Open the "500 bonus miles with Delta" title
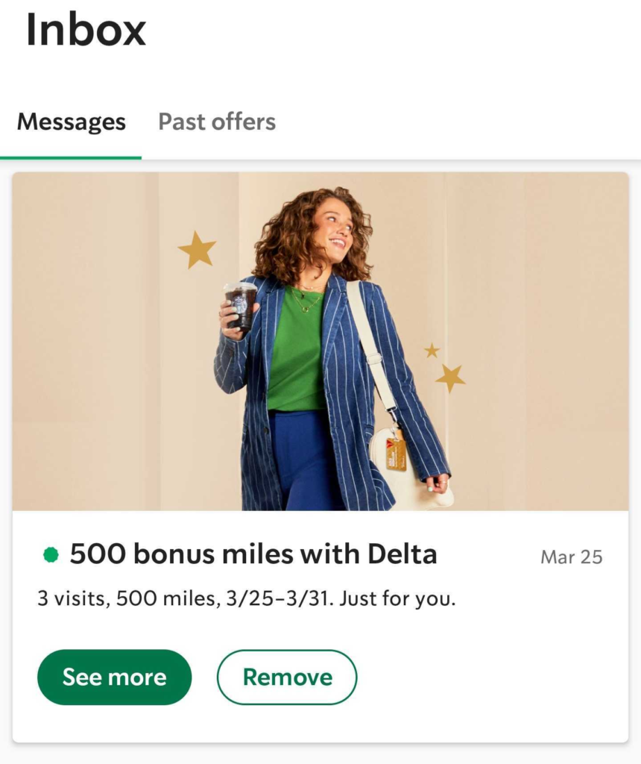 pyautogui.click(x=253, y=554)
